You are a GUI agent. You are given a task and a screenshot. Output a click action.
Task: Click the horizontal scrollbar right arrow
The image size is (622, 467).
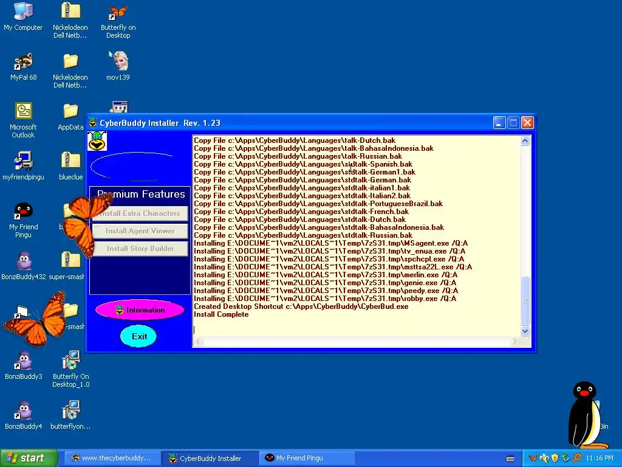[x=515, y=342]
